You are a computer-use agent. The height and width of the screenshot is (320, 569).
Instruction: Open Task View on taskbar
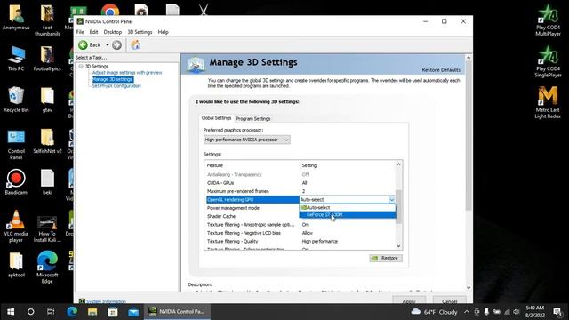pos(51,312)
